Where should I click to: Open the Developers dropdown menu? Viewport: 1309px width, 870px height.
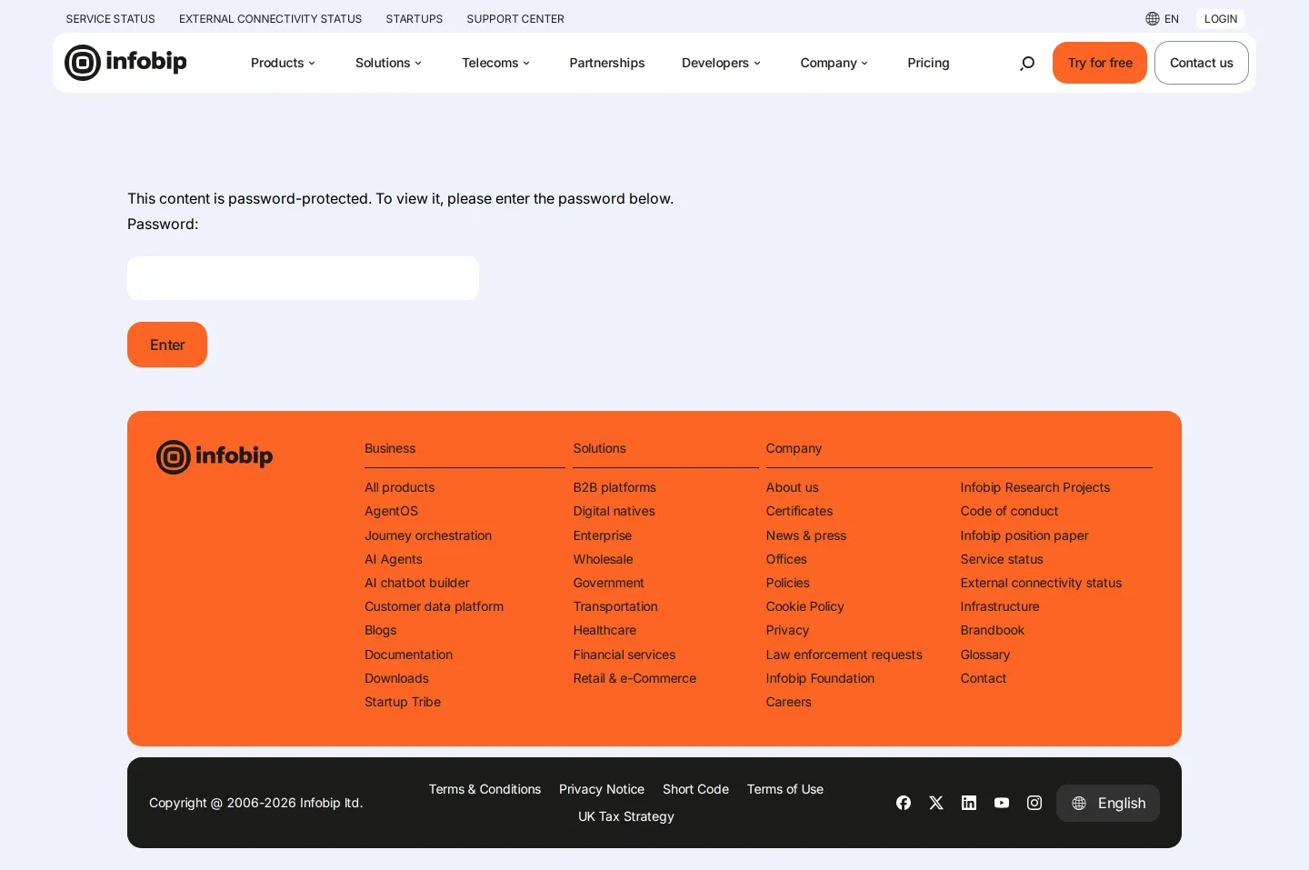point(721,63)
